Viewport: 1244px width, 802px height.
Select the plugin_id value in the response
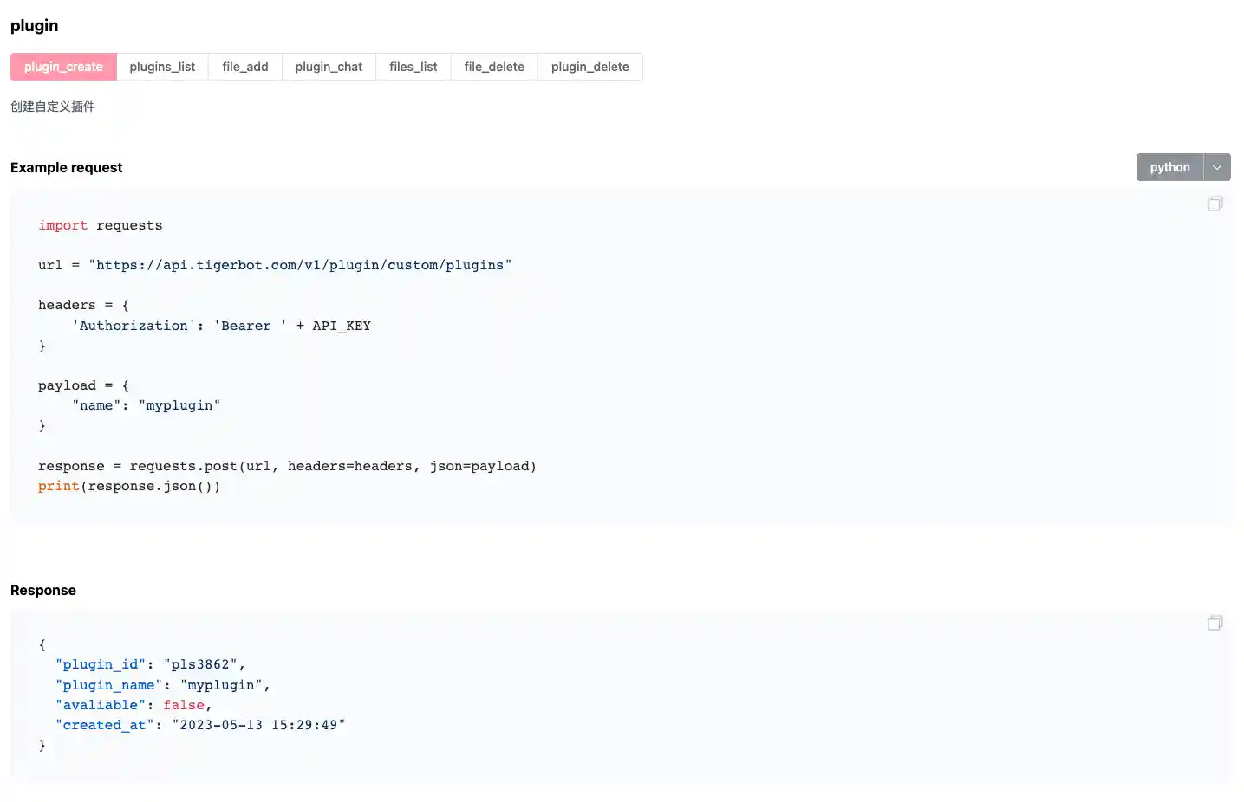pos(198,663)
